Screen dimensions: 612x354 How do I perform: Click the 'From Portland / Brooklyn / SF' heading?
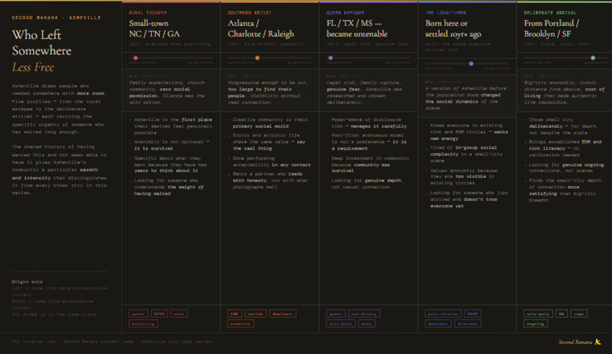551,29
